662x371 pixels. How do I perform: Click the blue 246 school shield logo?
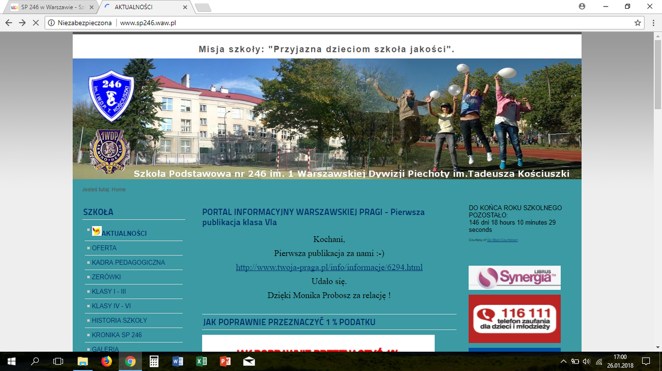pos(111,96)
